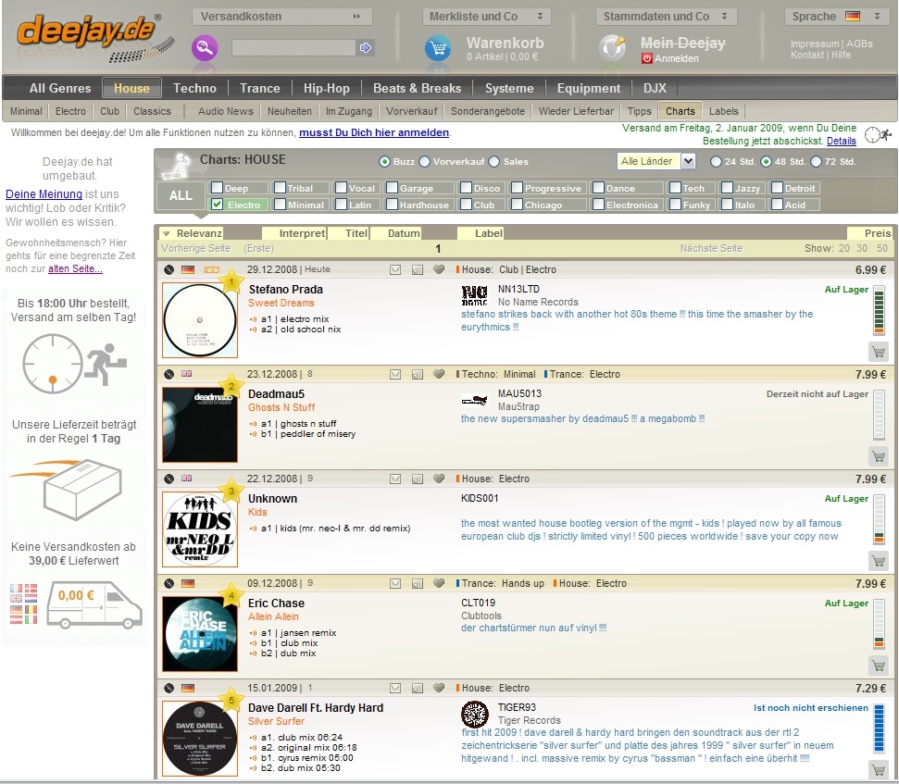
Task: Open the Labels sub-menu item
Action: 724,111
